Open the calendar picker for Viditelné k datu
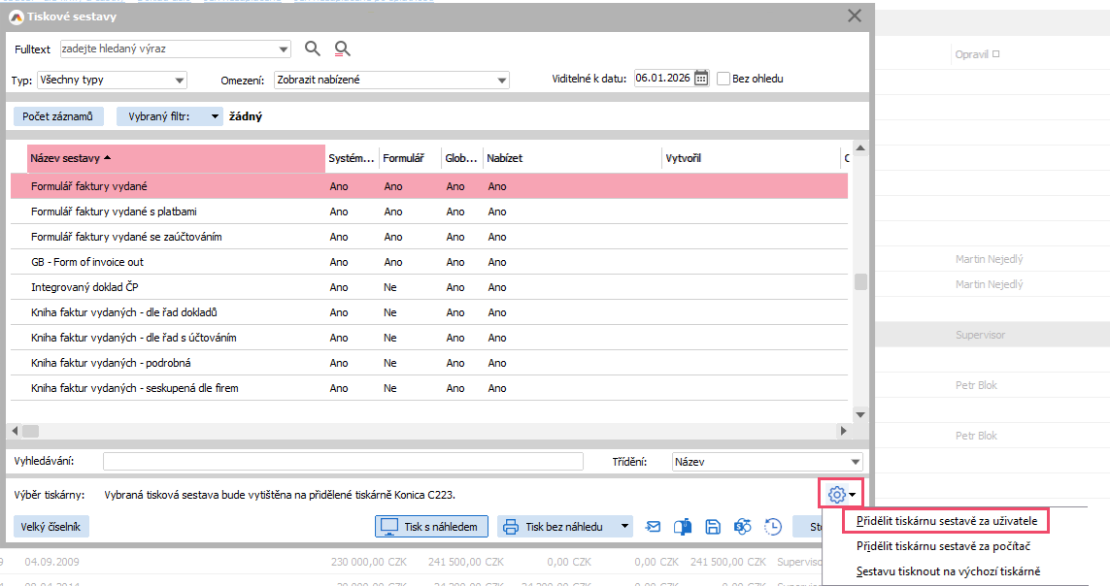 (x=701, y=79)
